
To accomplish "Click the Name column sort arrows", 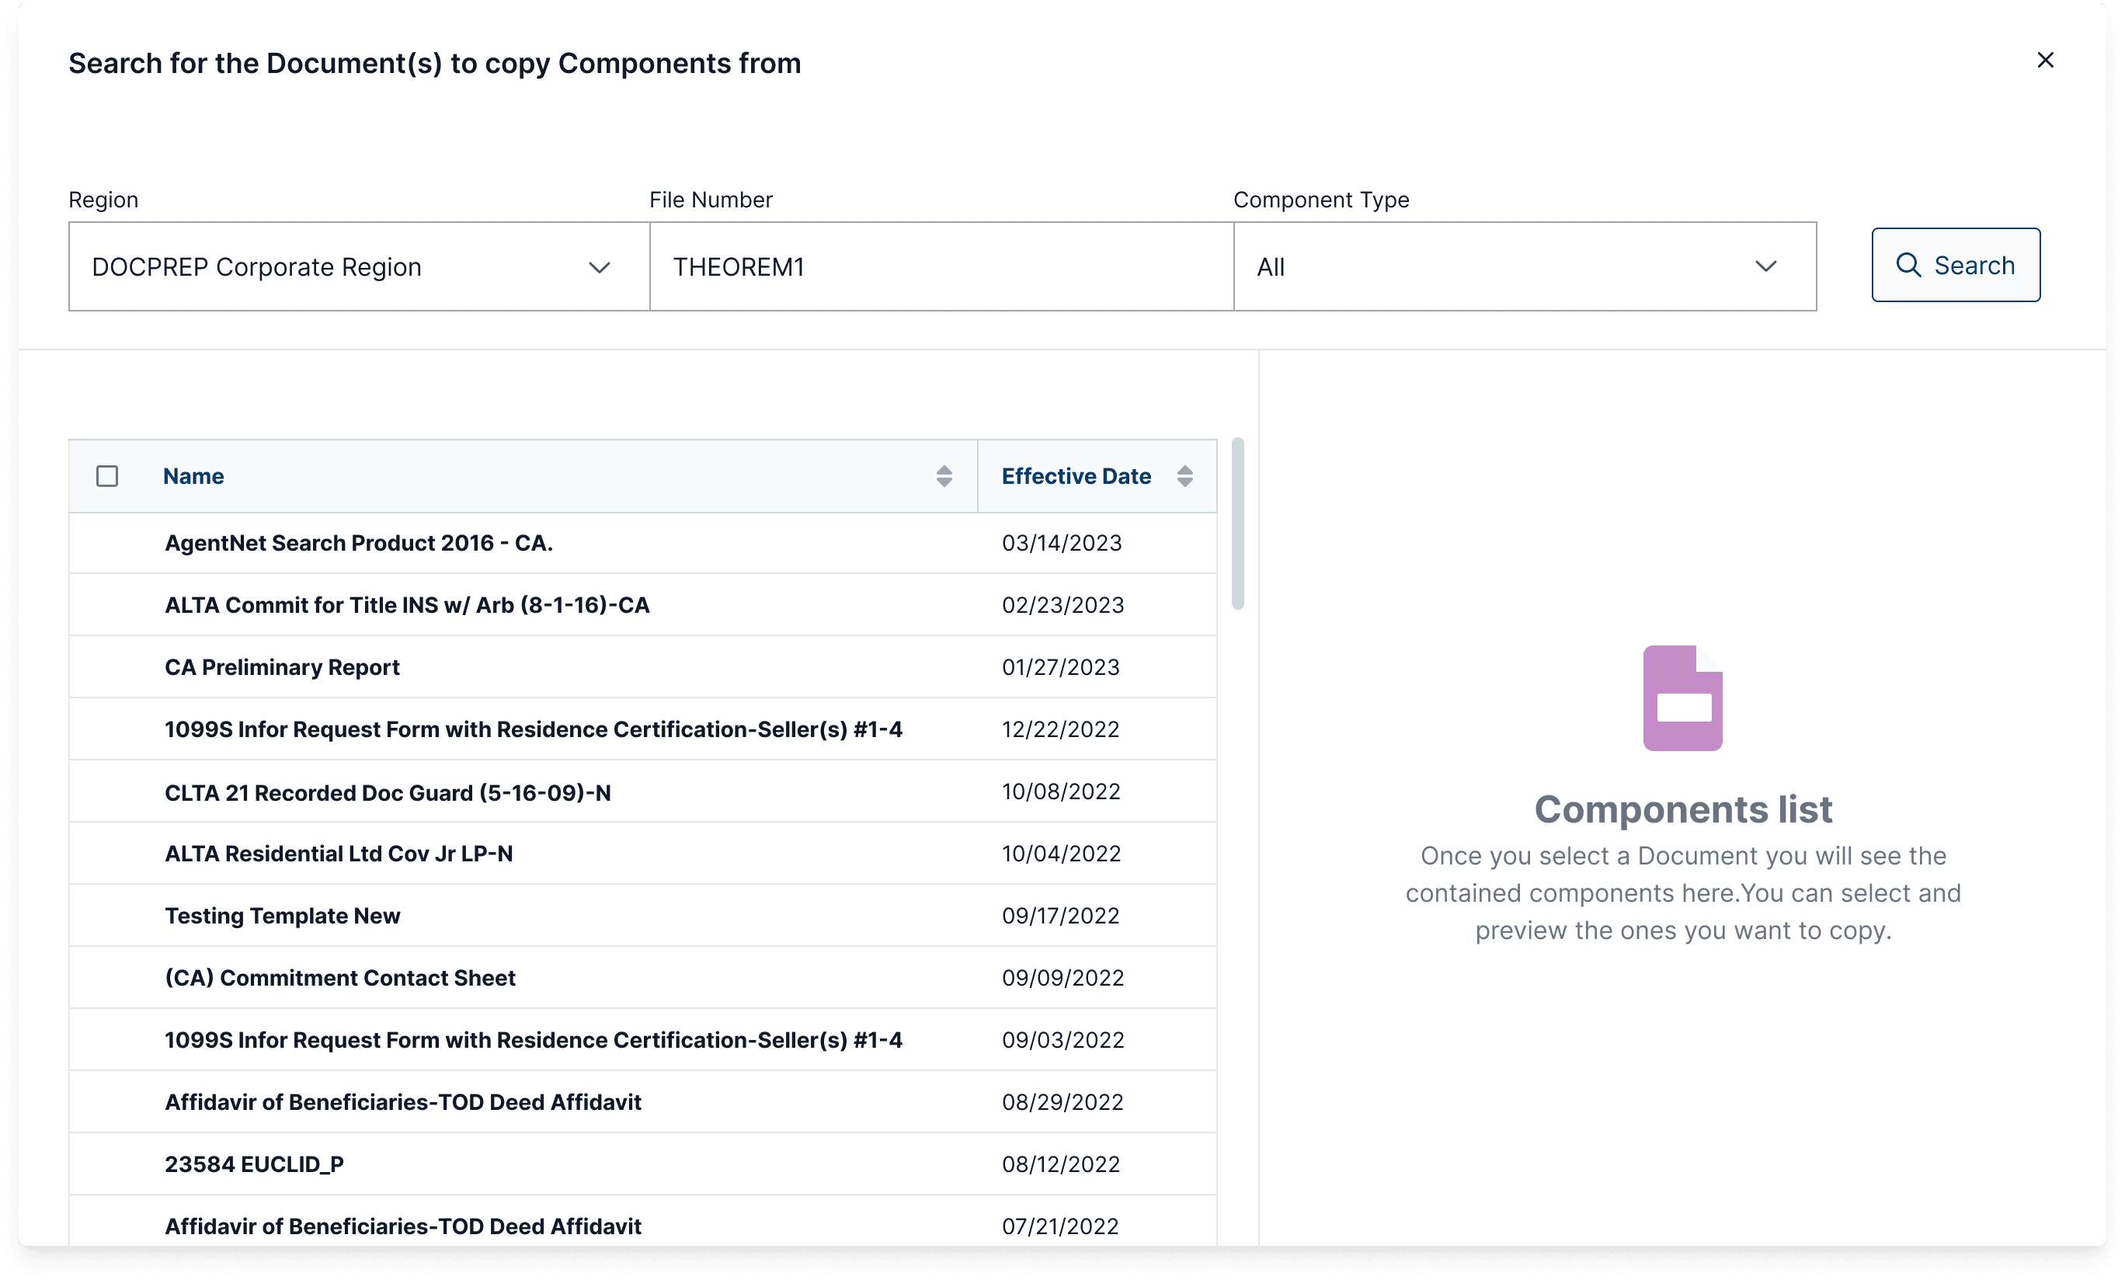I will tap(944, 476).
